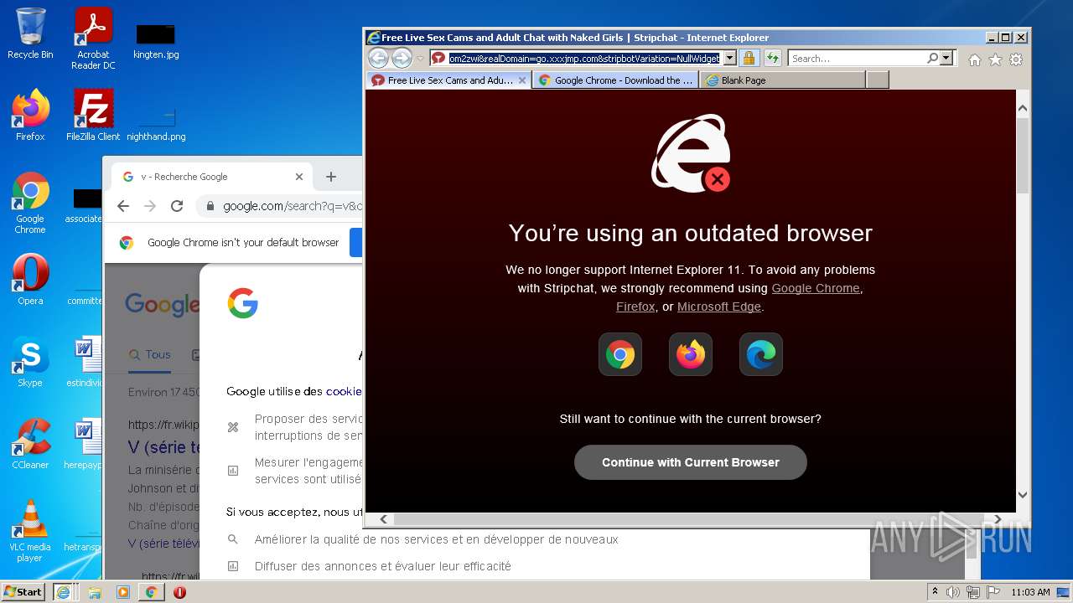Viewport: 1073px width, 603px height.
Task: Click Action Center flag in tray
Action: point(993,592)
